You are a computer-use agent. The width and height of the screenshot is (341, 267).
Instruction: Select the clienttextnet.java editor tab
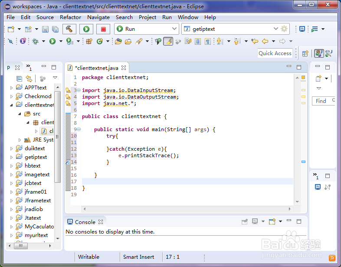click(96, 68)
